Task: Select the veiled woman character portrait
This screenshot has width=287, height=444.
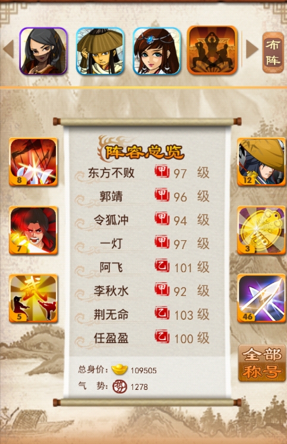Action: (x=43, y=51)
